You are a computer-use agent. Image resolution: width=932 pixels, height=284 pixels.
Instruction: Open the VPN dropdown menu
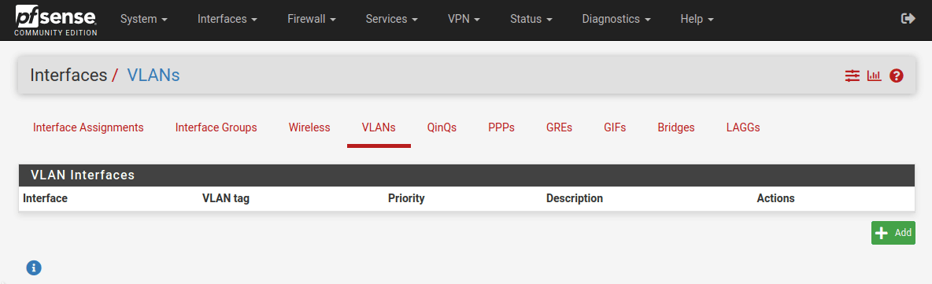tap(464, 19)
